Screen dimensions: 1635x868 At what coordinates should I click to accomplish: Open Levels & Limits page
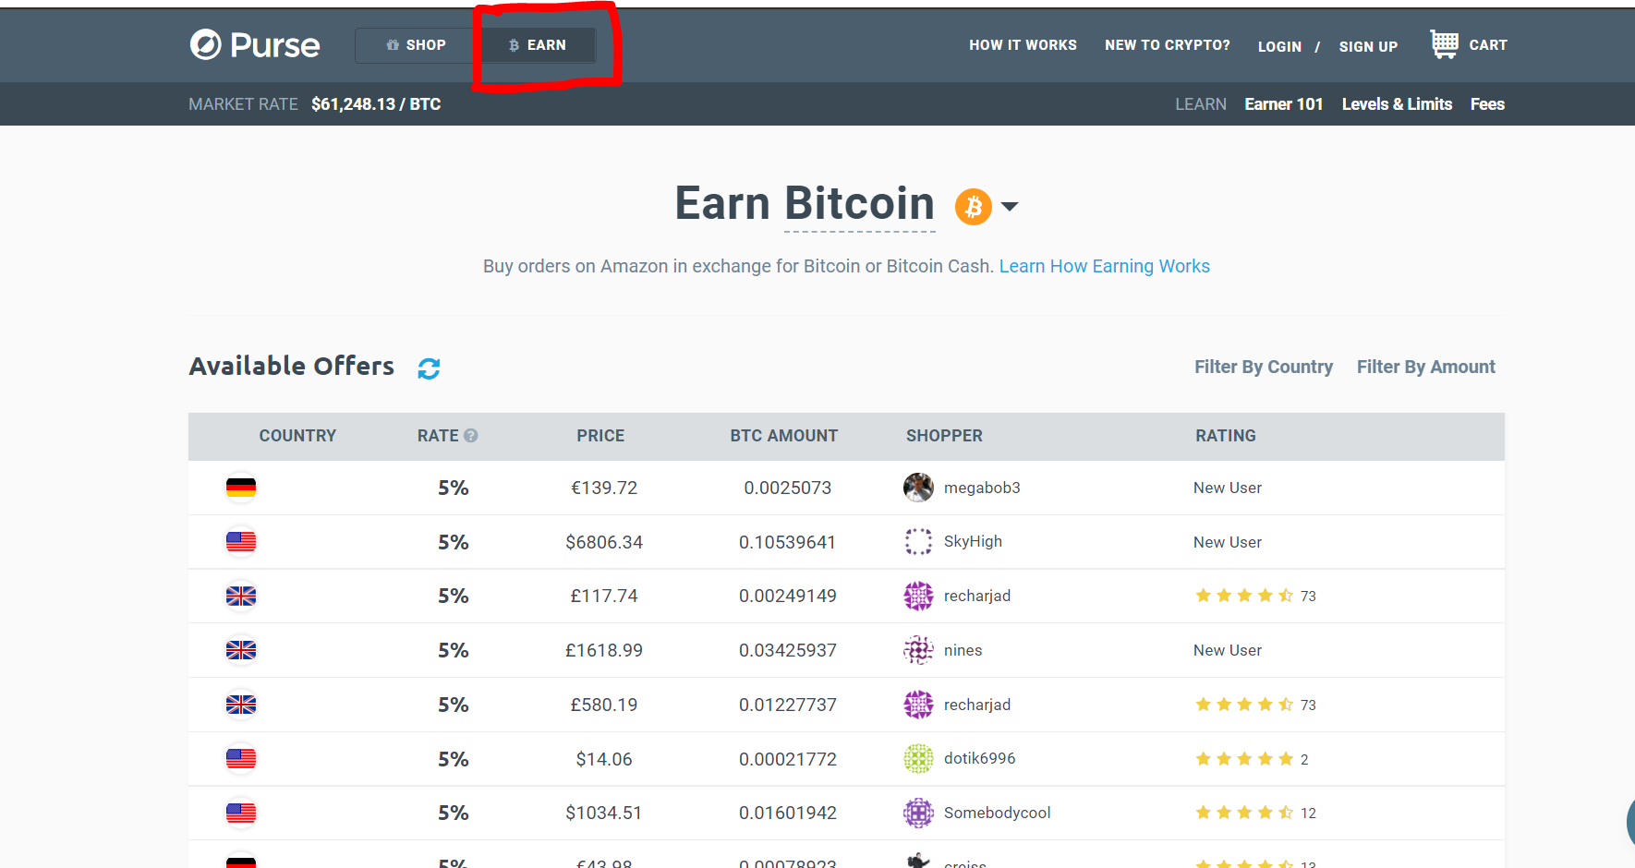point(1397,104)
